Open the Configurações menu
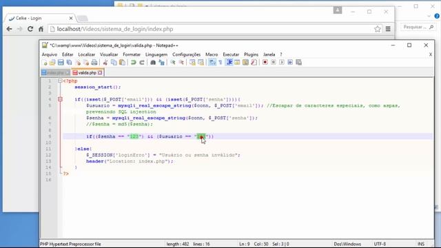 [186, 54]
